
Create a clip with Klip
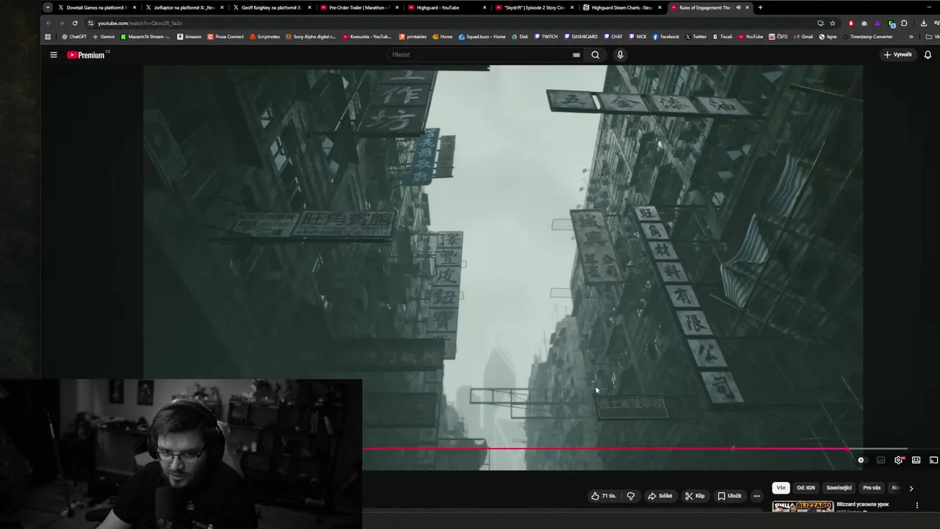(694, 496)
